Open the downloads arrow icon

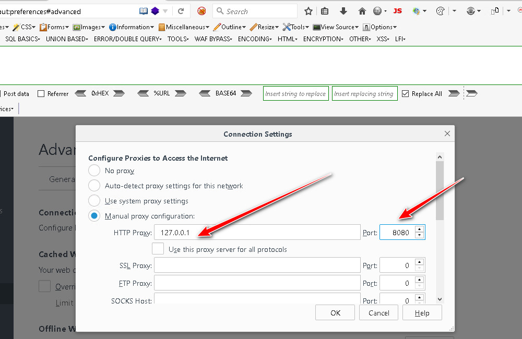pyautogui.click(x=343, y=11)
